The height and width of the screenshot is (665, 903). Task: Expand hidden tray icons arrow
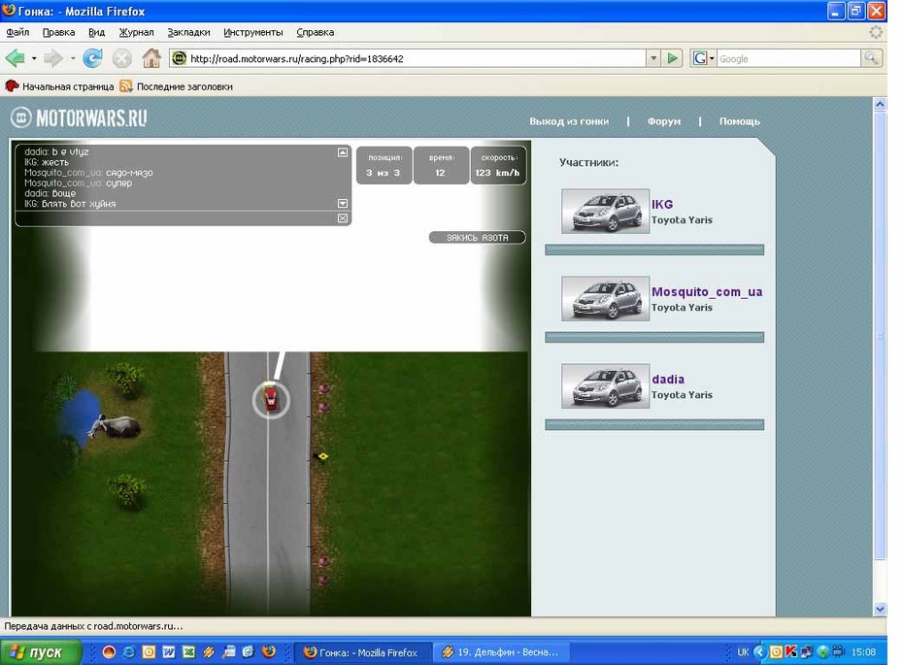click(x=759, y=651)
